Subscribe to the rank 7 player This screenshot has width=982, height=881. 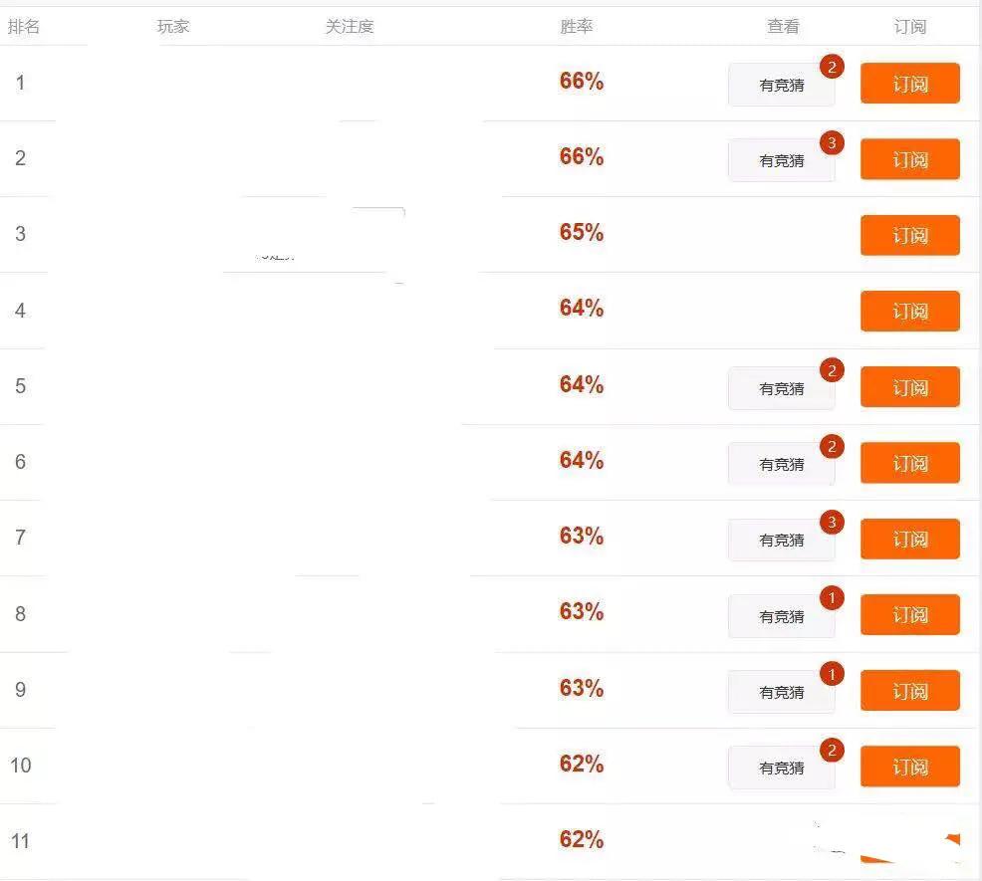click(x=909, y=539)
